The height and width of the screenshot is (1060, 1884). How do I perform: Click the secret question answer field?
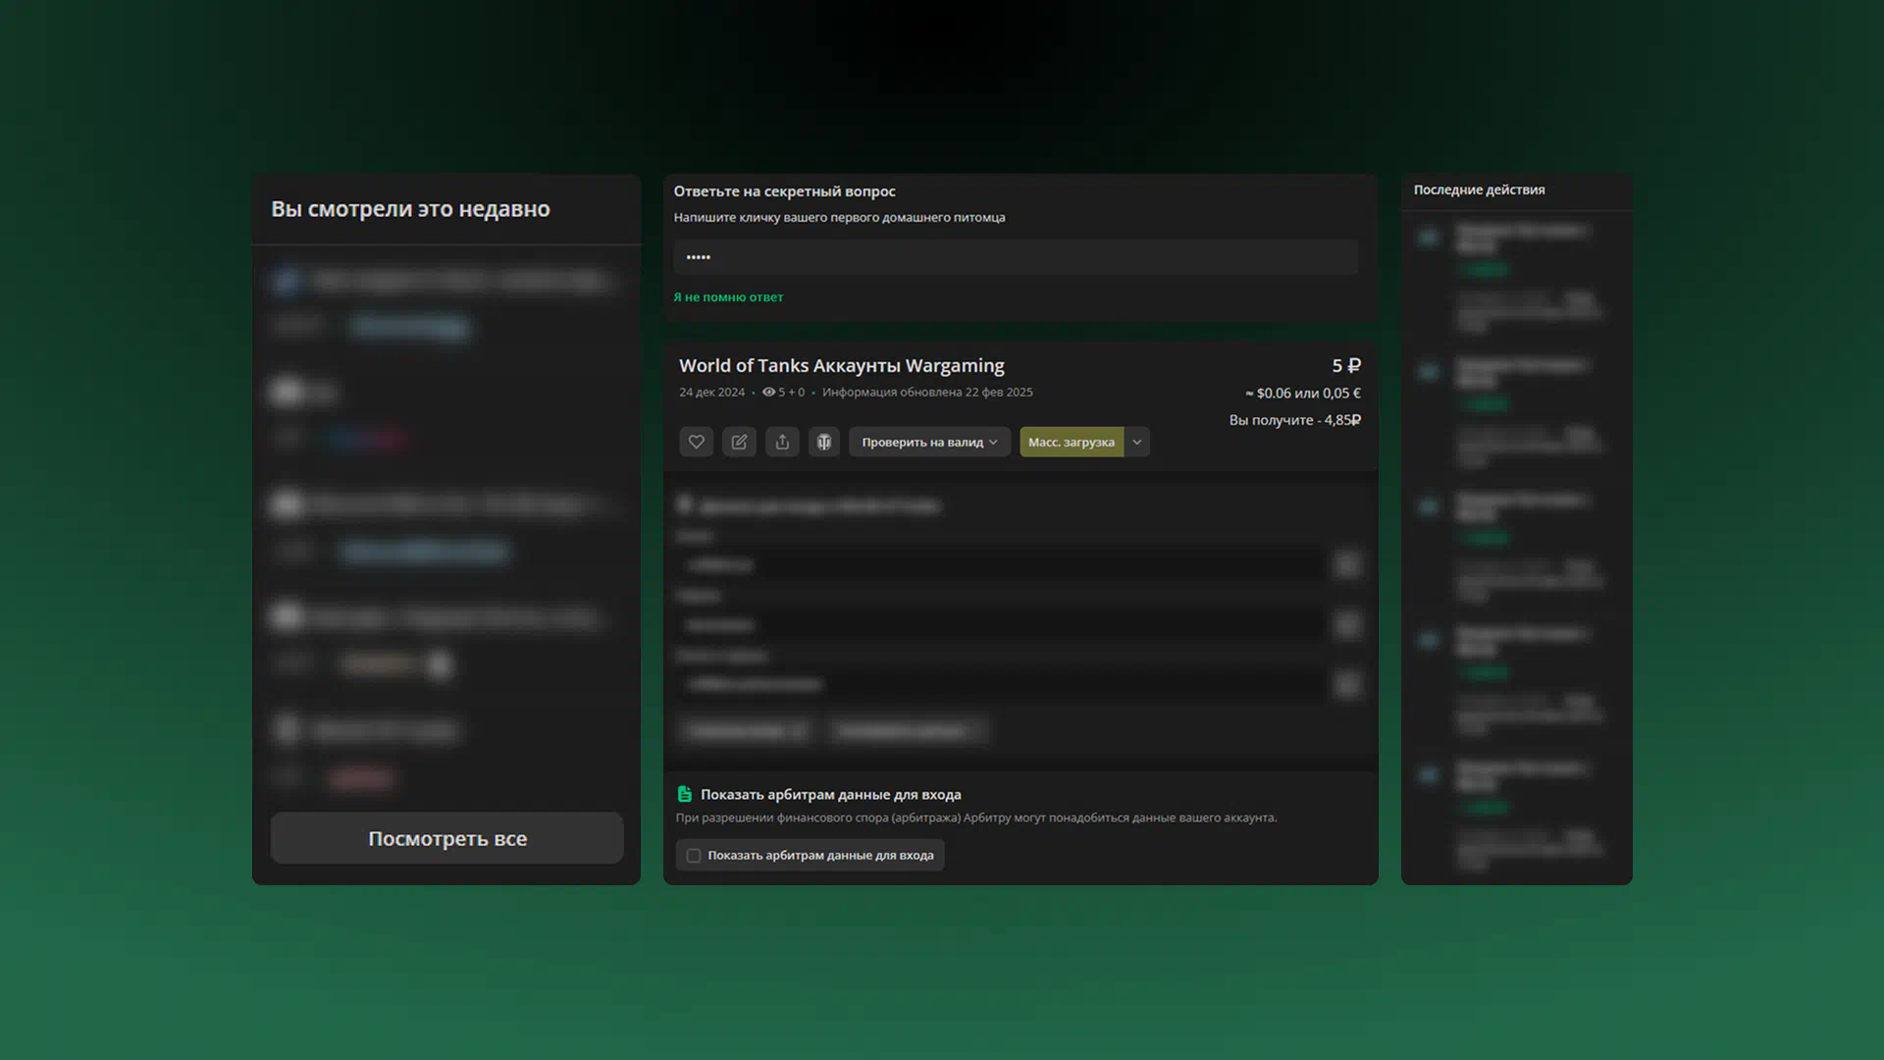point(1016,257)
